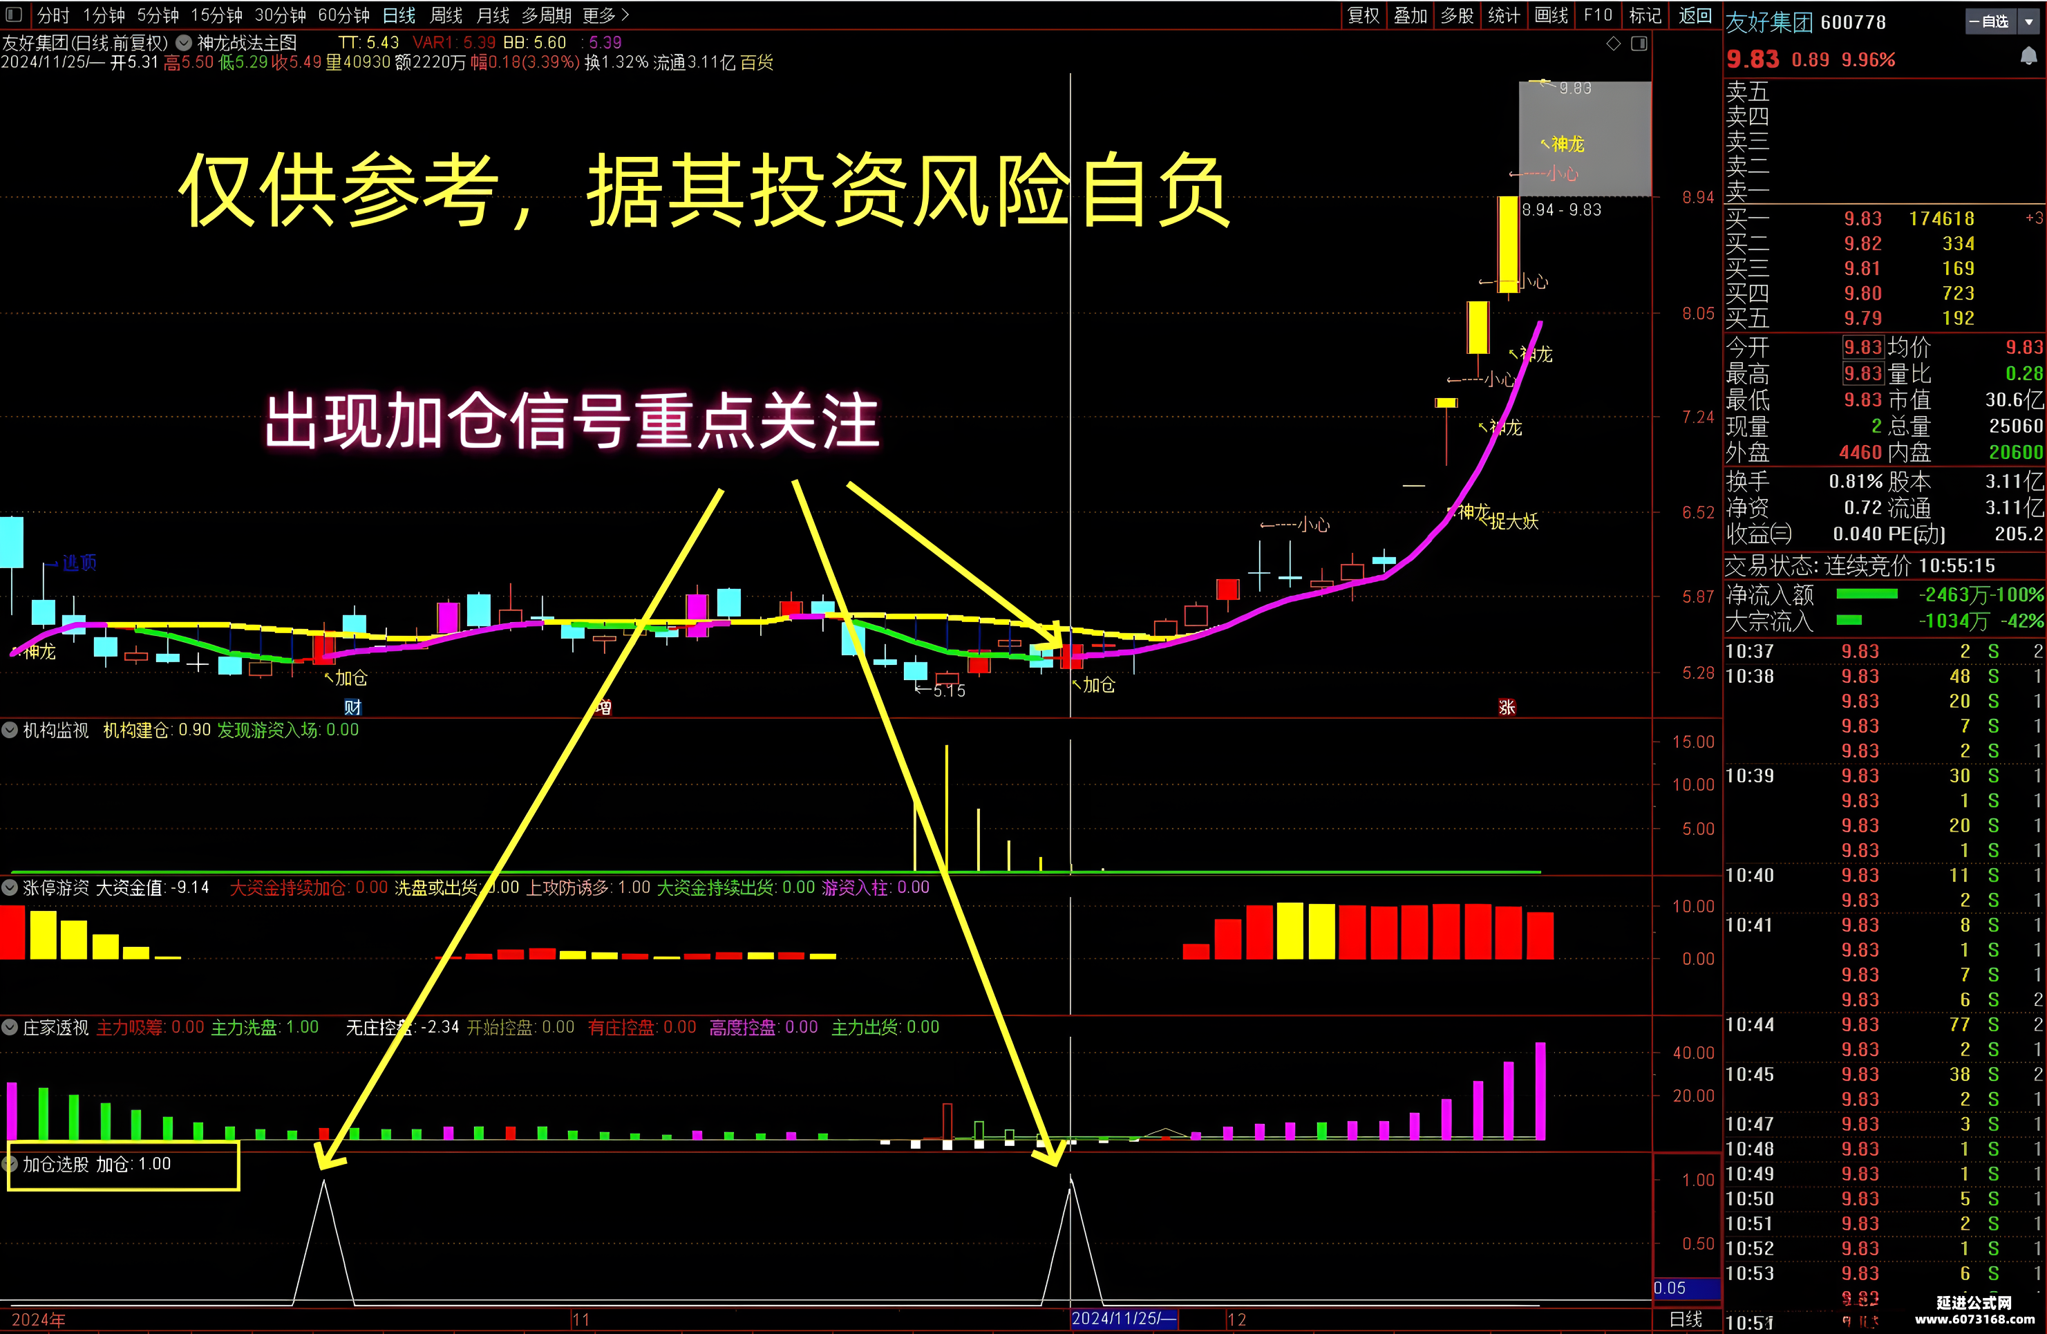
Task: Click the 返回 button
Action: (x=1695, y=15)
